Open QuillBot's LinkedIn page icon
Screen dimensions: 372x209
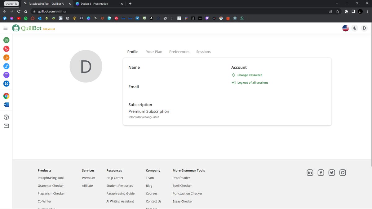[x=310, y=173]
